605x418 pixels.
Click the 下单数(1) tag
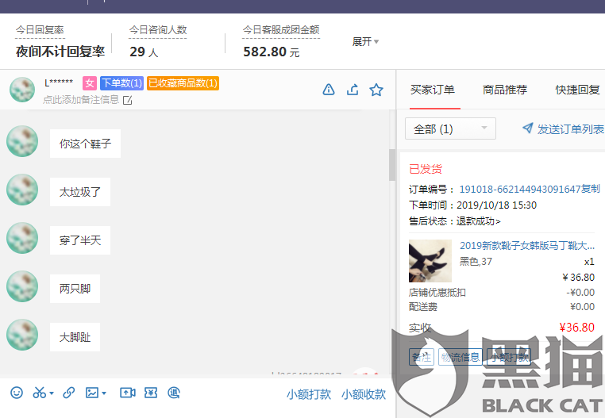click(121, 83)
